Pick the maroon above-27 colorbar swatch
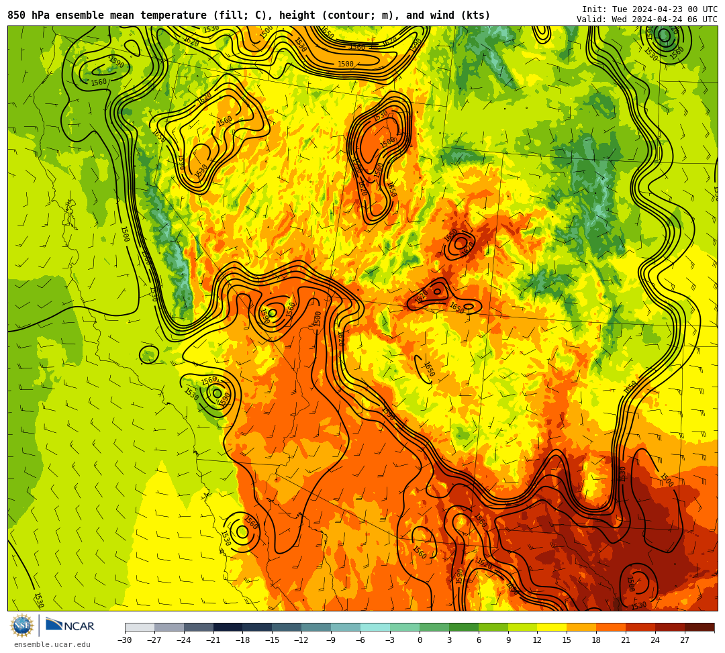Viewport: 725px width, 653px height. tap(699, 627)
